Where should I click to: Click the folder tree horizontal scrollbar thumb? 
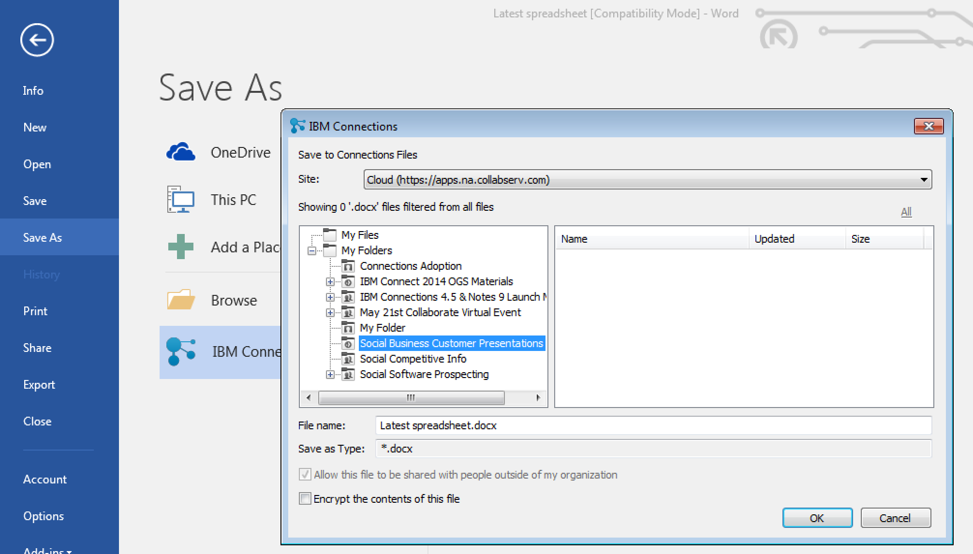pyautogui.click(x=411, y=397)
